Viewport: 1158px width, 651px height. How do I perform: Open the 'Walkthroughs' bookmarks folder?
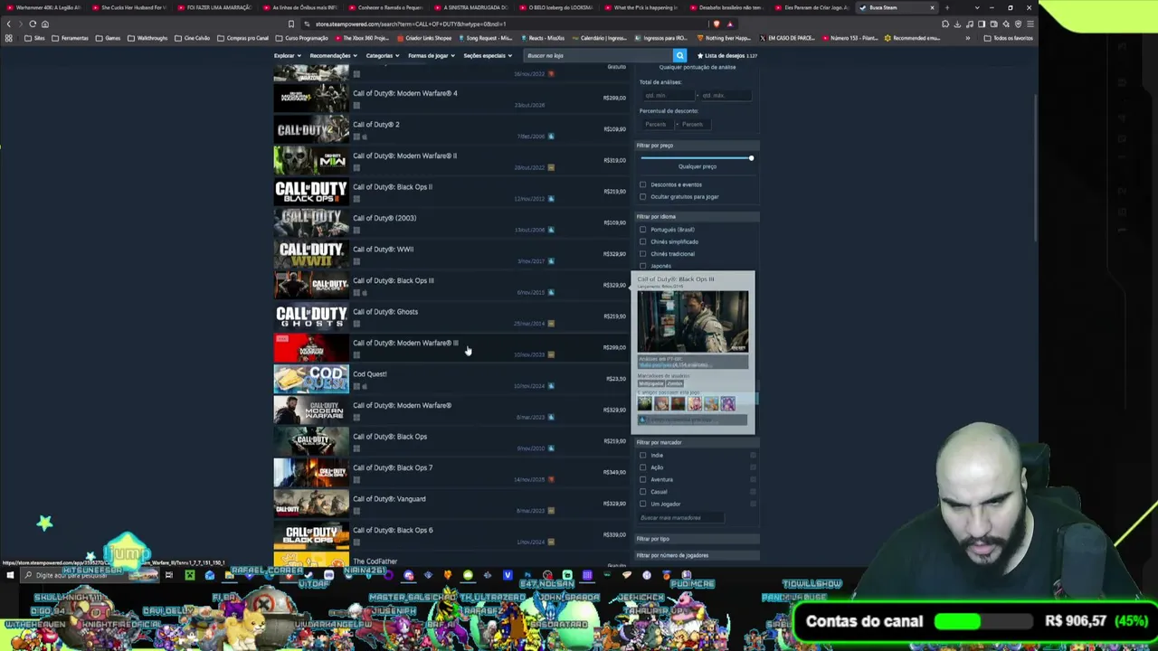(x=147, y=38)
